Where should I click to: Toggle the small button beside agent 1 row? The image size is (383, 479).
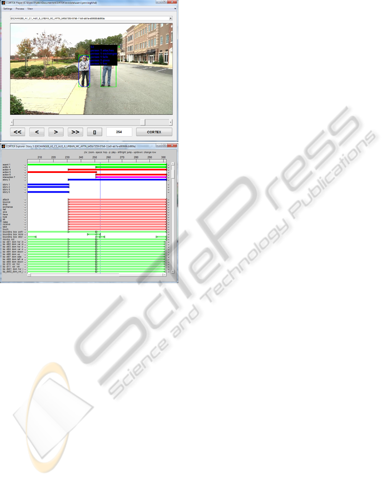pos(25,165)
